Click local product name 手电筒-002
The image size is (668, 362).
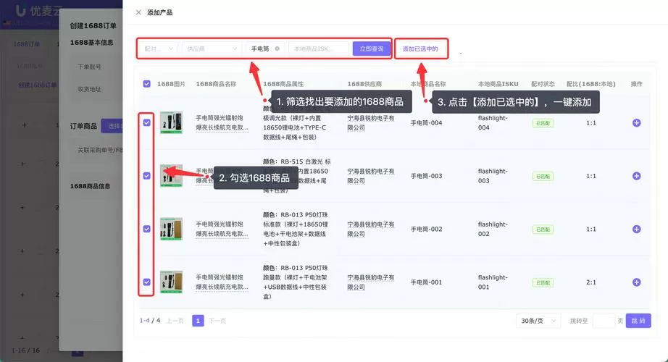[x=426, y=229]
